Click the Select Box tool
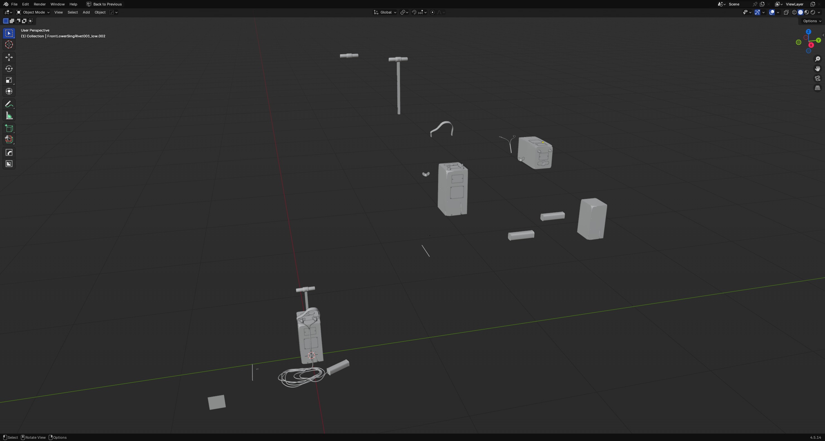Viewport: 825px width, 441px height. (9, 33)
